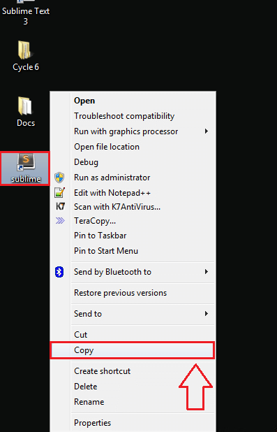Select the Cycle 6 folder icon

coord(25,50)
